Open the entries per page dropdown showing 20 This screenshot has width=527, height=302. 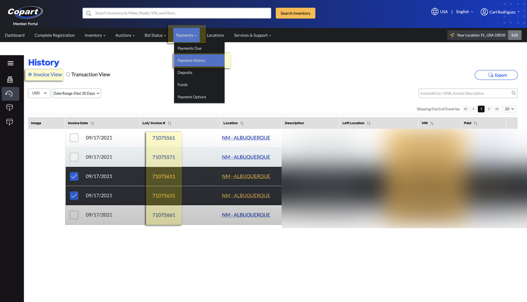pyautogui.click(x=509, y=109)
